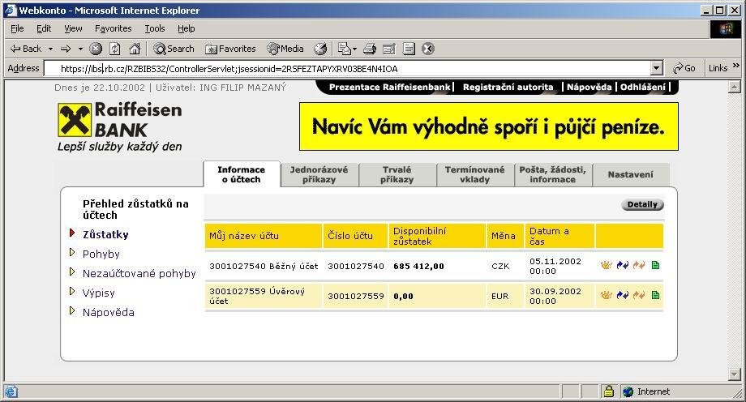Click blue arrows icon in Běžný účet row
This screenshot has height=402, width=746.
tap(622, 266)
